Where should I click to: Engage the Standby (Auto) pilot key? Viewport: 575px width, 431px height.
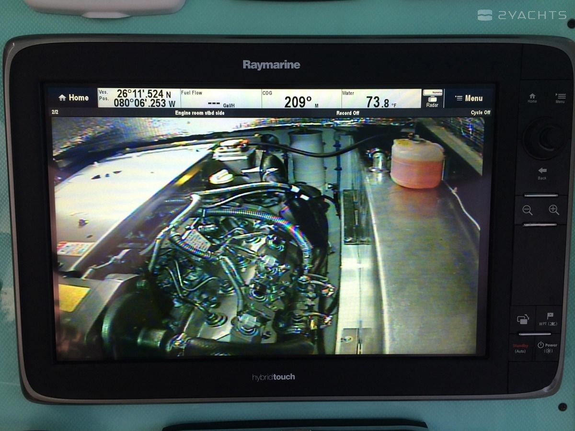pyautogui.click(x=521, y=348)
